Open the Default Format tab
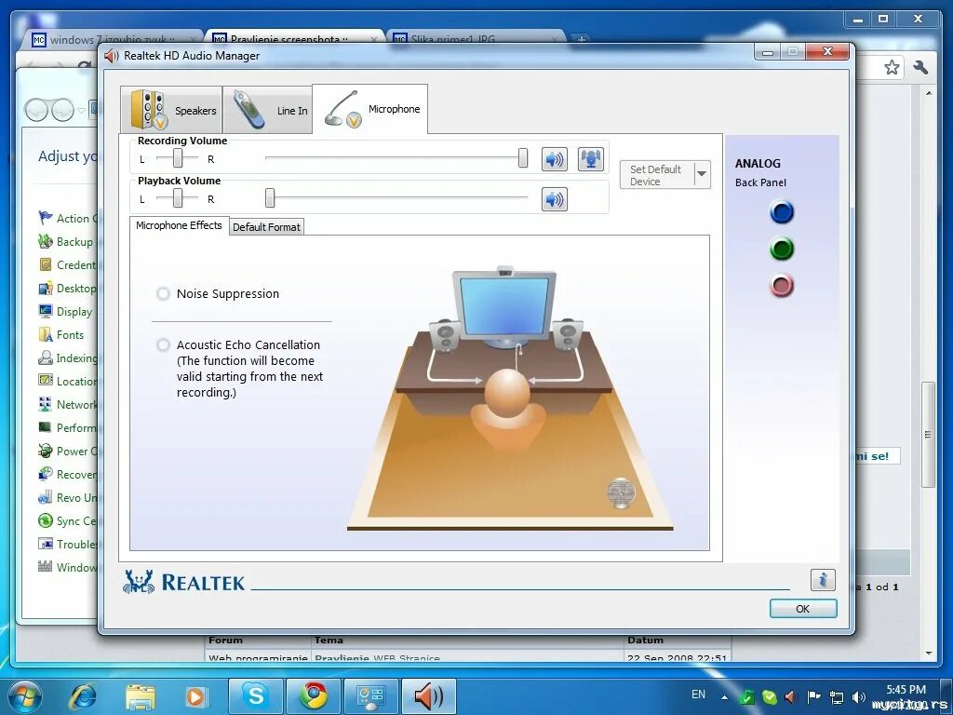This screenshot has height=715, width=953. (266, 227)
